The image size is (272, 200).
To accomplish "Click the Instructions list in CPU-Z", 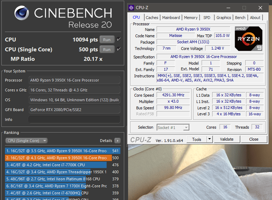I will [210, 78].
